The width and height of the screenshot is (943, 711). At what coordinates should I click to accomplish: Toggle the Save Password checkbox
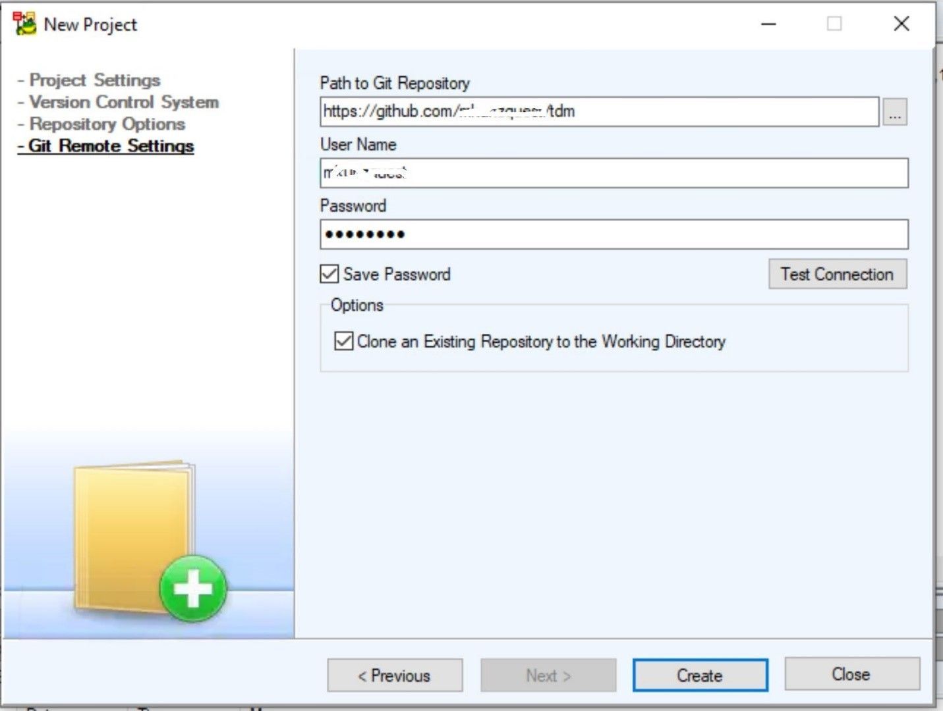coord(329,274)
